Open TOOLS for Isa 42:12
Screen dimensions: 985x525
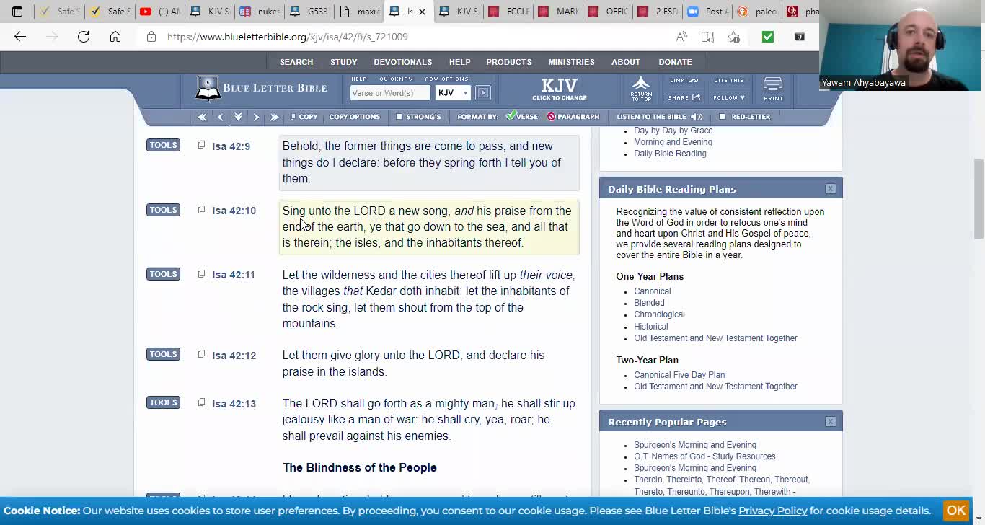[x=163, y=354]
